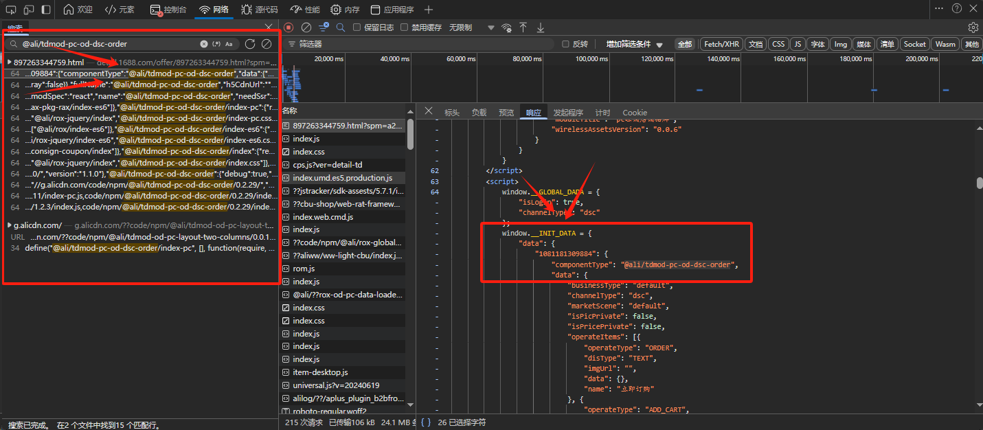Select index.web.cmd.js request
The height and width of the screenshot is (430, 983).
(x=343, y=217)
